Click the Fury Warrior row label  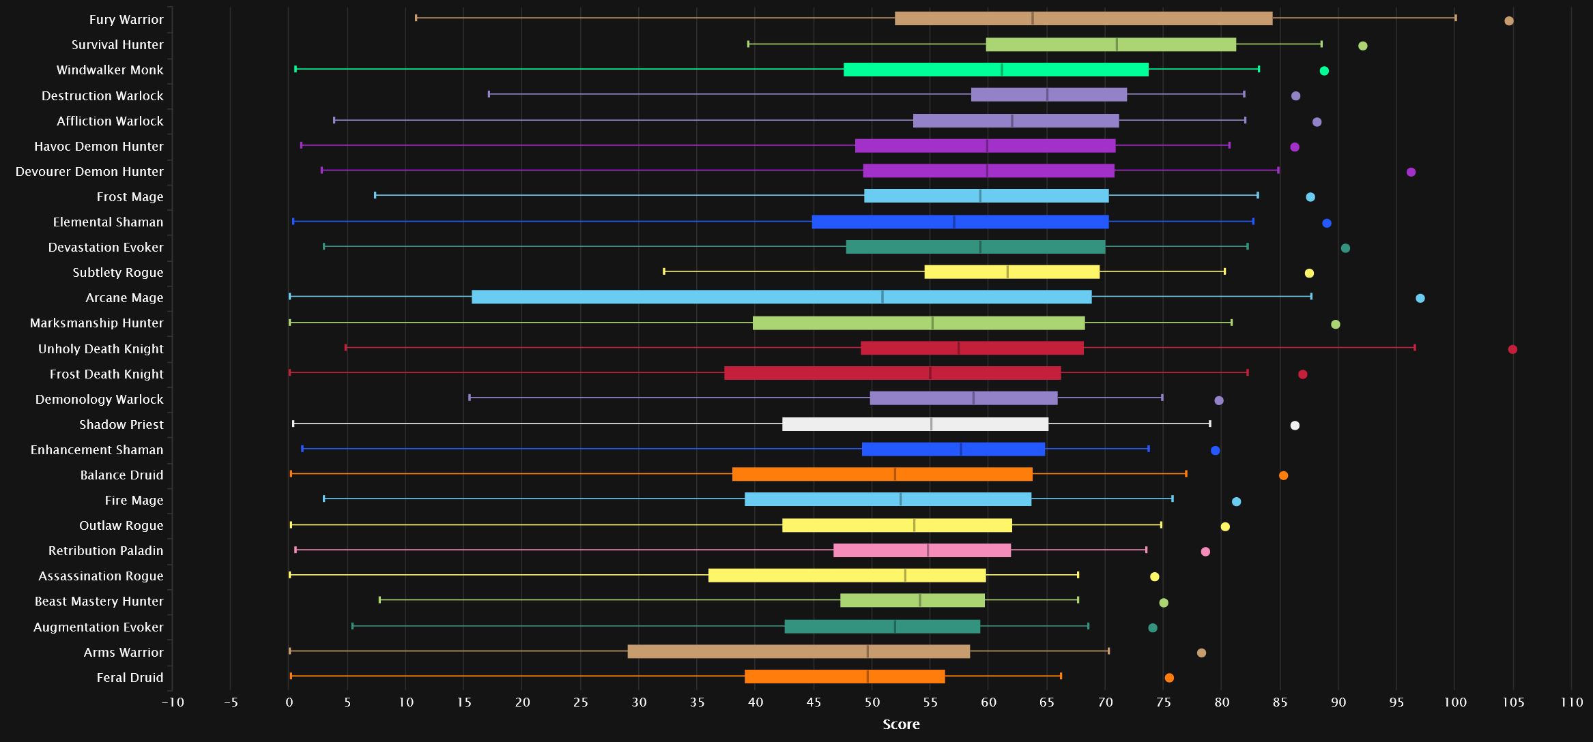[126, 20]
